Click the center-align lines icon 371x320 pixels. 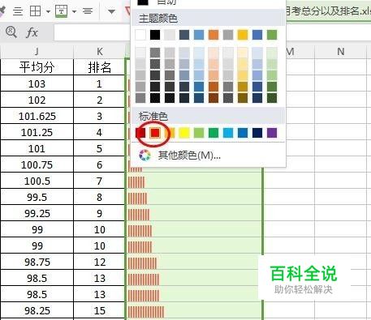(88, 11)
